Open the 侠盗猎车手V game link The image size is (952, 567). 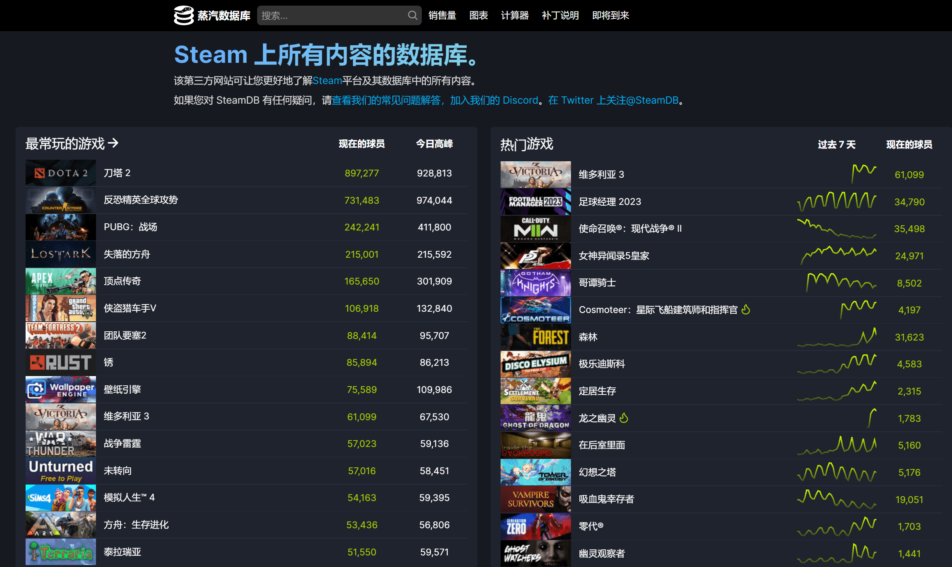coord(130,308)
